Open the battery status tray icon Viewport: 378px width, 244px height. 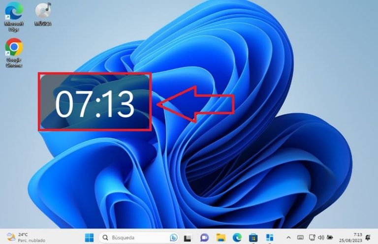(x=330, y=238)
